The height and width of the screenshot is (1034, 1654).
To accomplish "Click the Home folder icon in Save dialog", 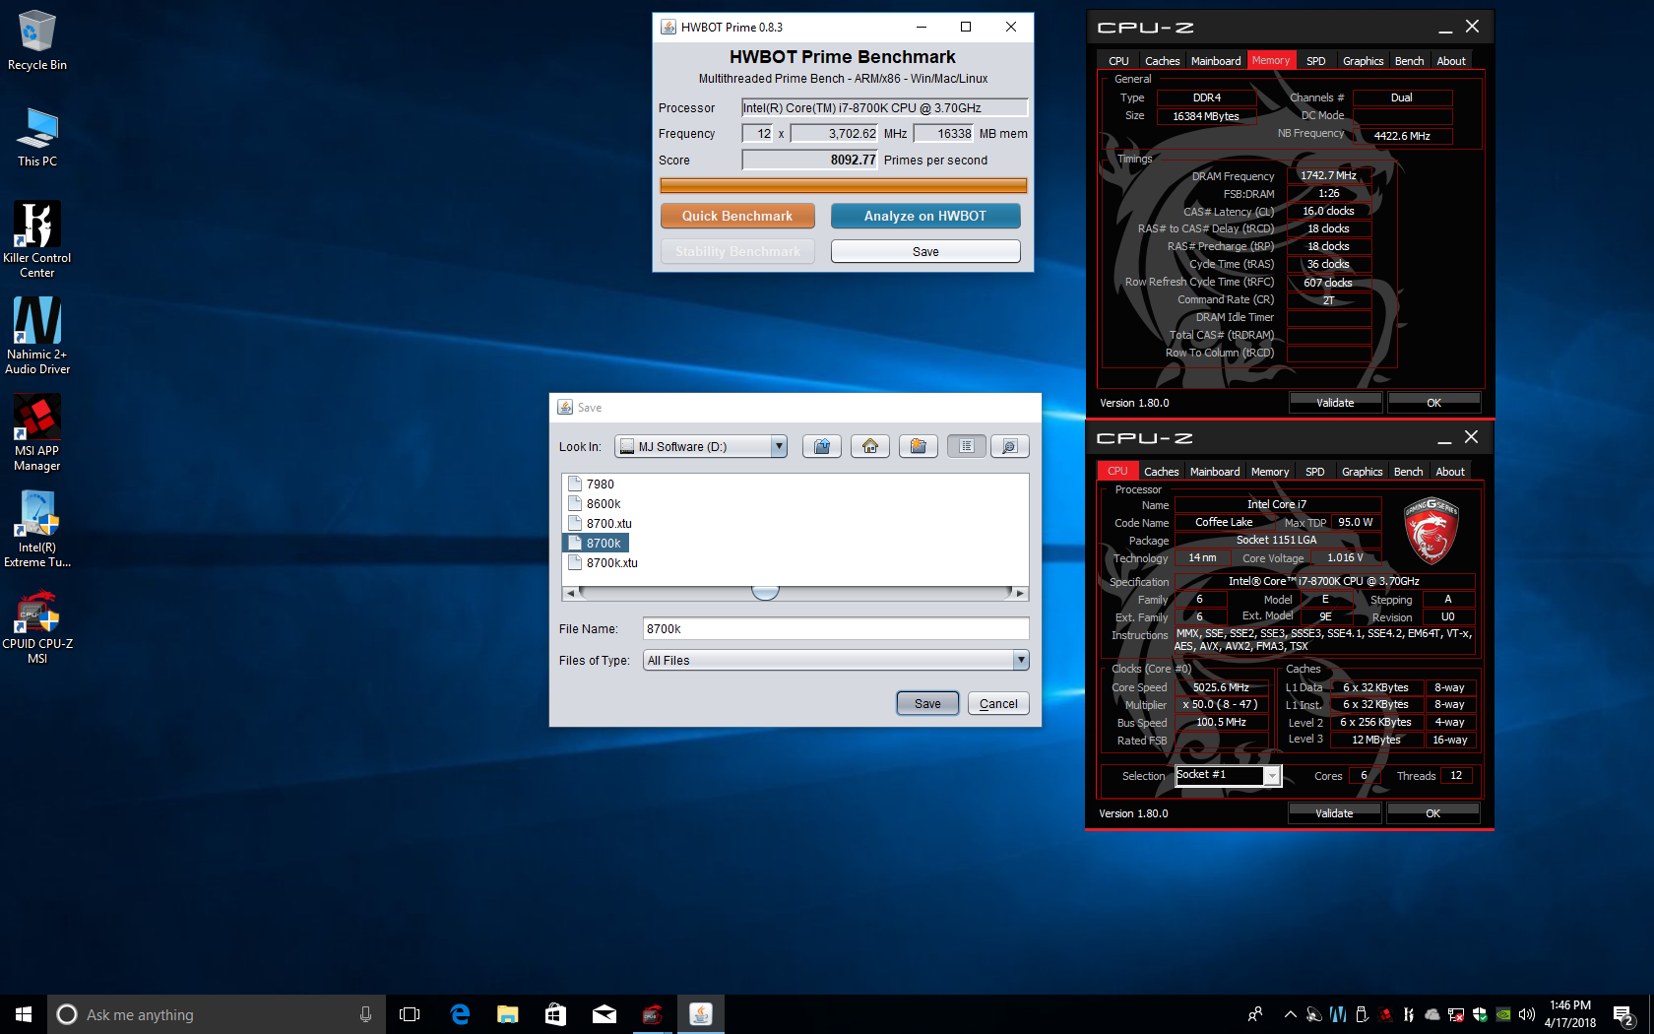I will [x=870, y=446].
